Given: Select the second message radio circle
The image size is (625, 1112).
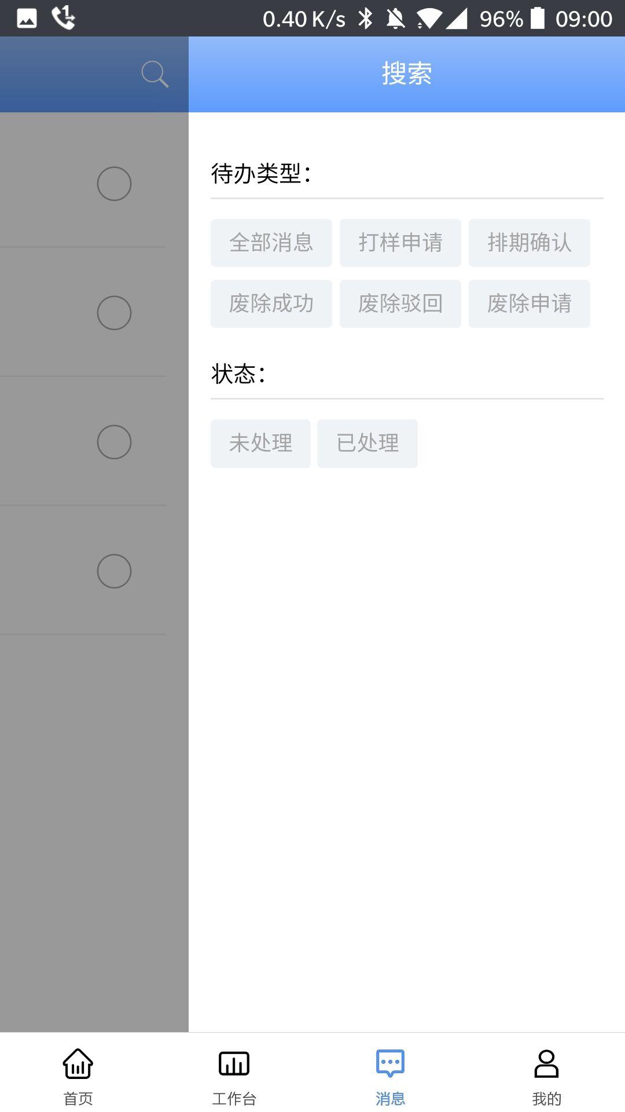Looking at the screenshot, I should coord(114,313).
